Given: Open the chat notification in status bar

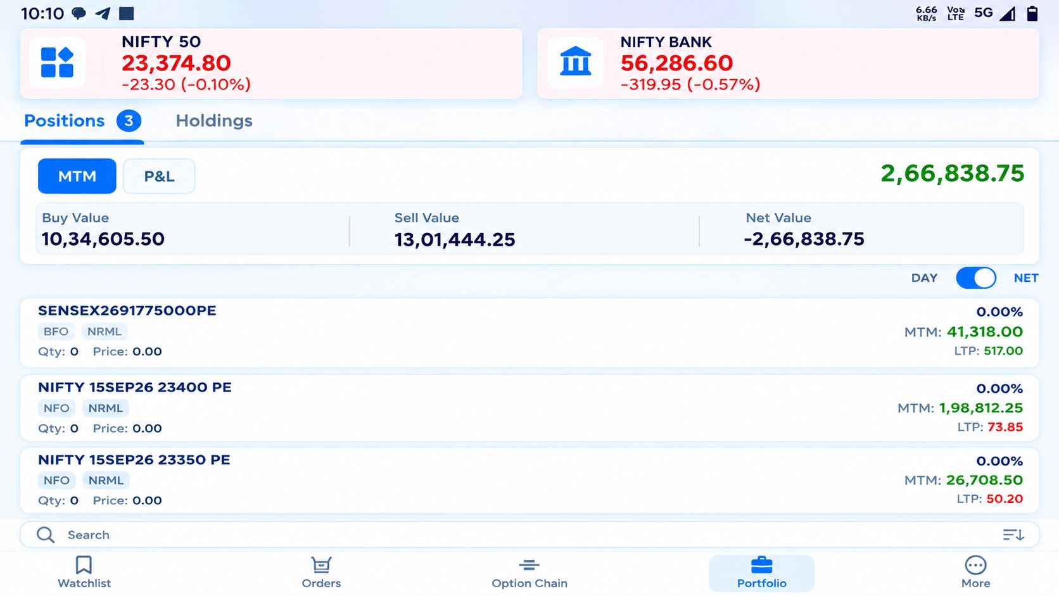Looking at the screenshot, I should 79,13.
